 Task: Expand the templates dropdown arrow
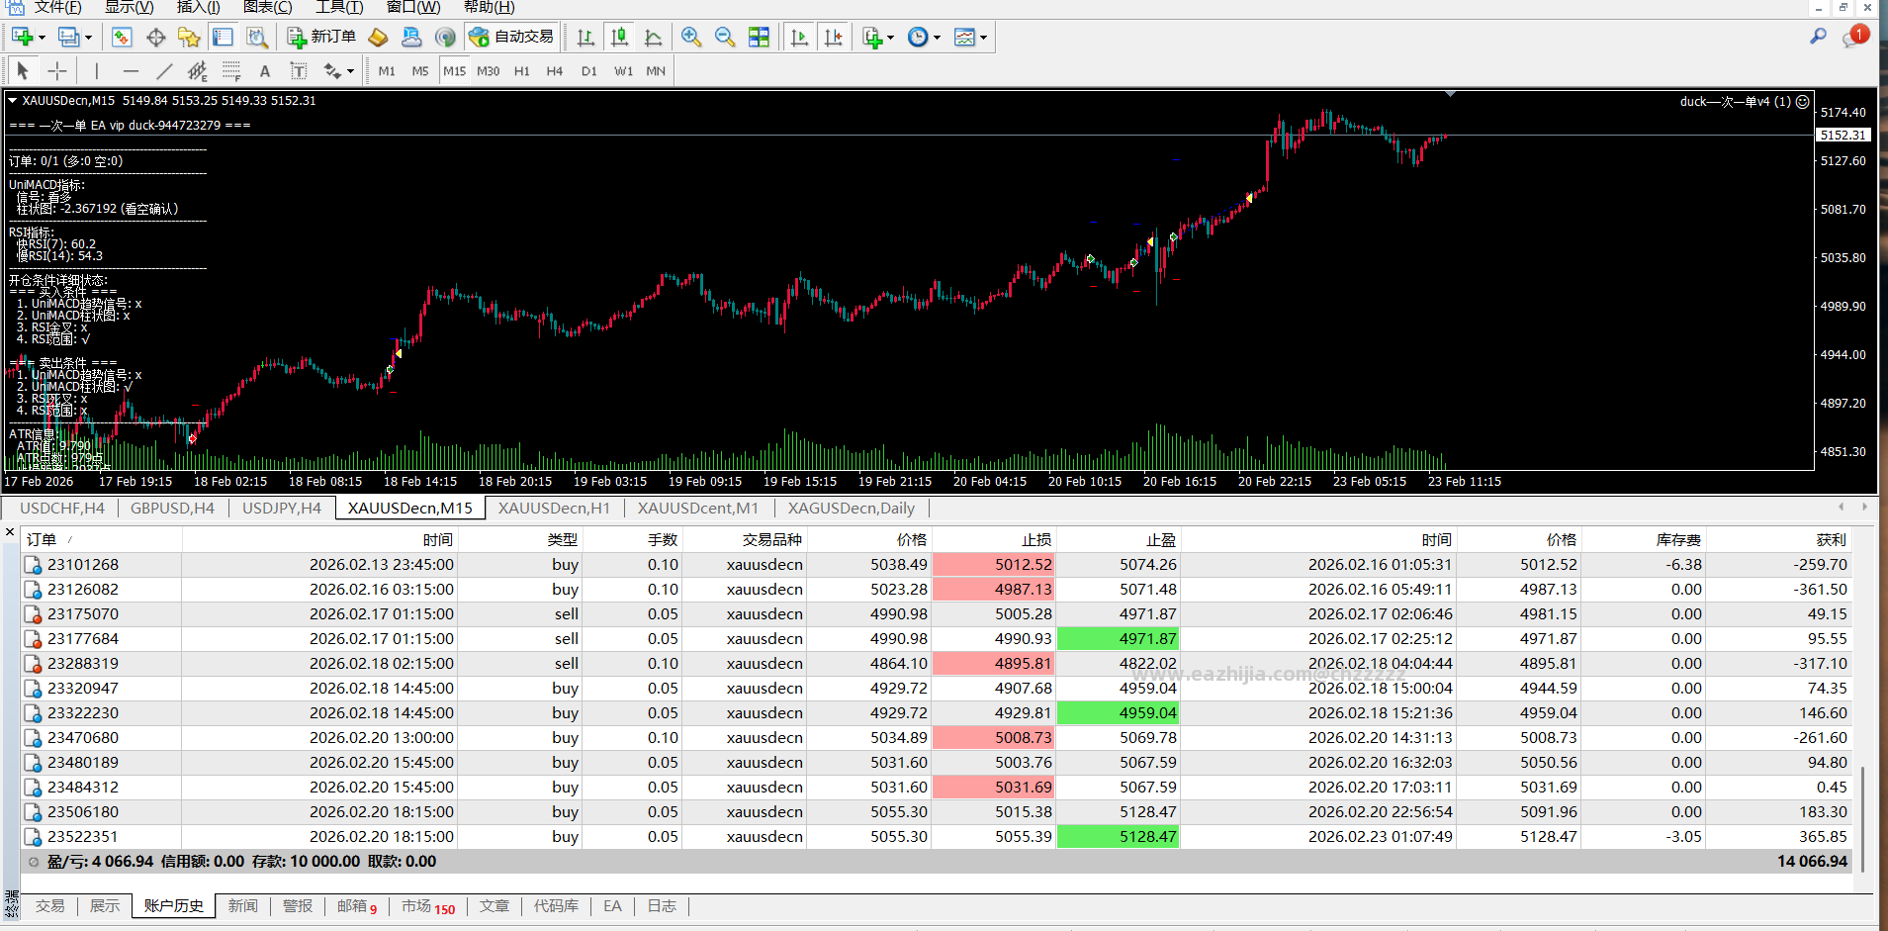[x=983, y=39]
